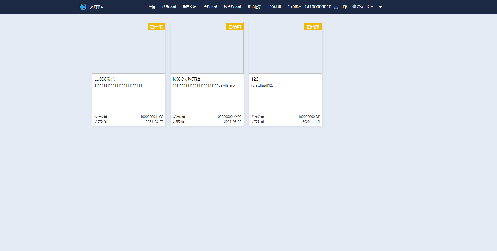Screen dimensions: 497x251
Task: Click the LLCCC card's 已结束 badge
Action: pyautogui.click(x=156, y=27)
